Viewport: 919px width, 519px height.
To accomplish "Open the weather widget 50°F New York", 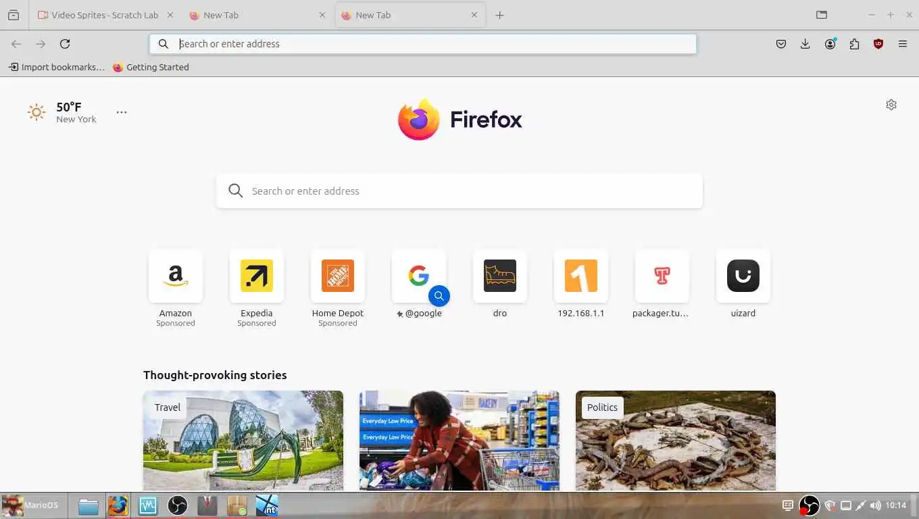I will tap(62, 112).
